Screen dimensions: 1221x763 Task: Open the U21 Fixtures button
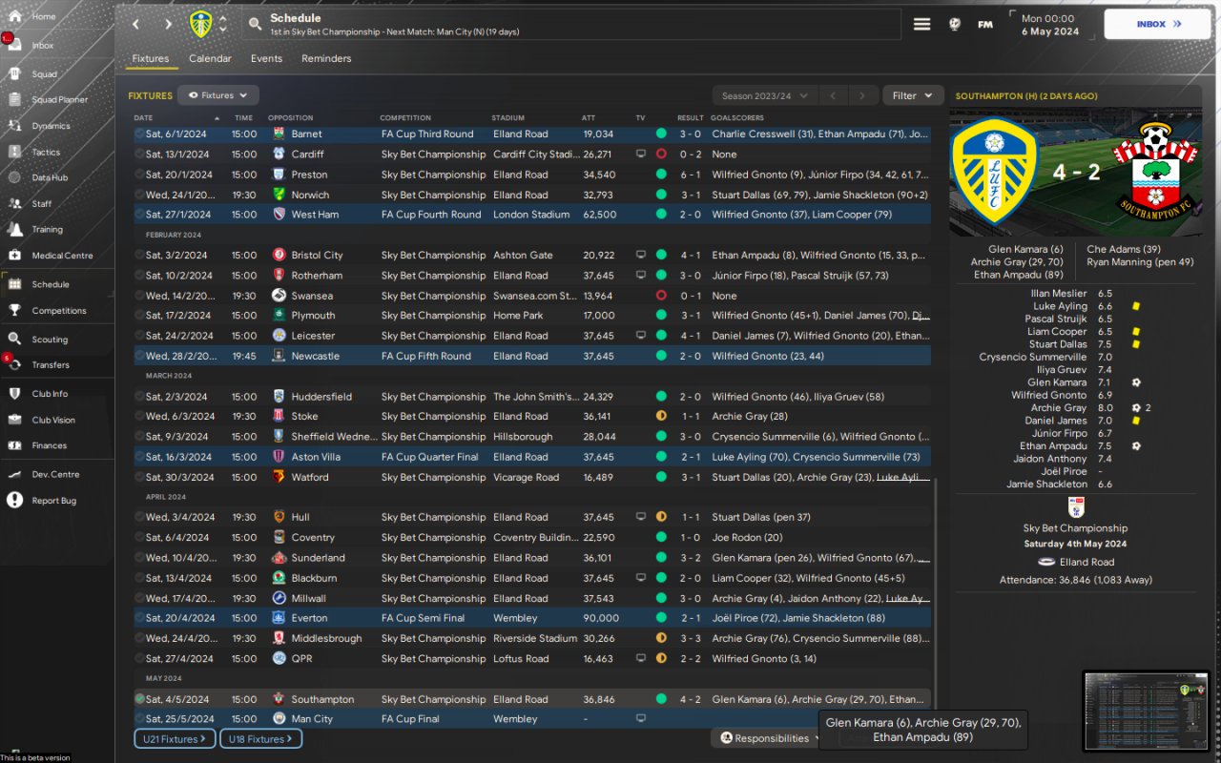(x=176, y=739)
